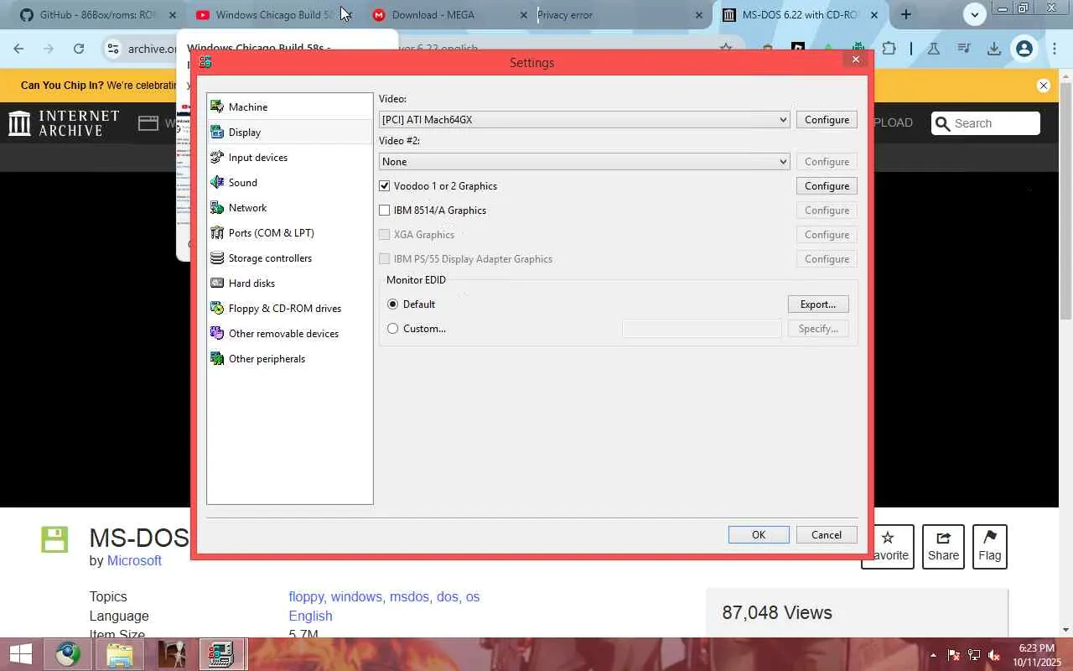The width and height of the screenshot is (1073, 671).
Task: Follow the English language link
Action: (x=311, y=616)
